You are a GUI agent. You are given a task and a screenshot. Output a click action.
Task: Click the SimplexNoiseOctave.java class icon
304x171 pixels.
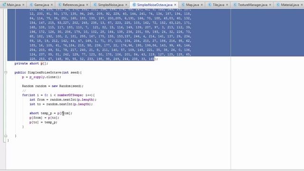[x=134, y=5]
